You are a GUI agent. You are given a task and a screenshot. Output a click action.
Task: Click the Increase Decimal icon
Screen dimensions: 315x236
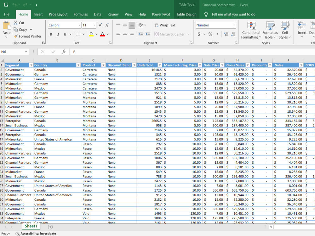pyautogui.click(x=226, y=34)
